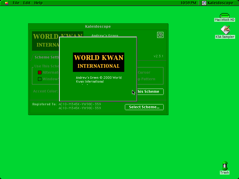Toggle the red Alternate checkbox
Image resolution: width=239 pixels, height=179 pixels.
point(40,72)
